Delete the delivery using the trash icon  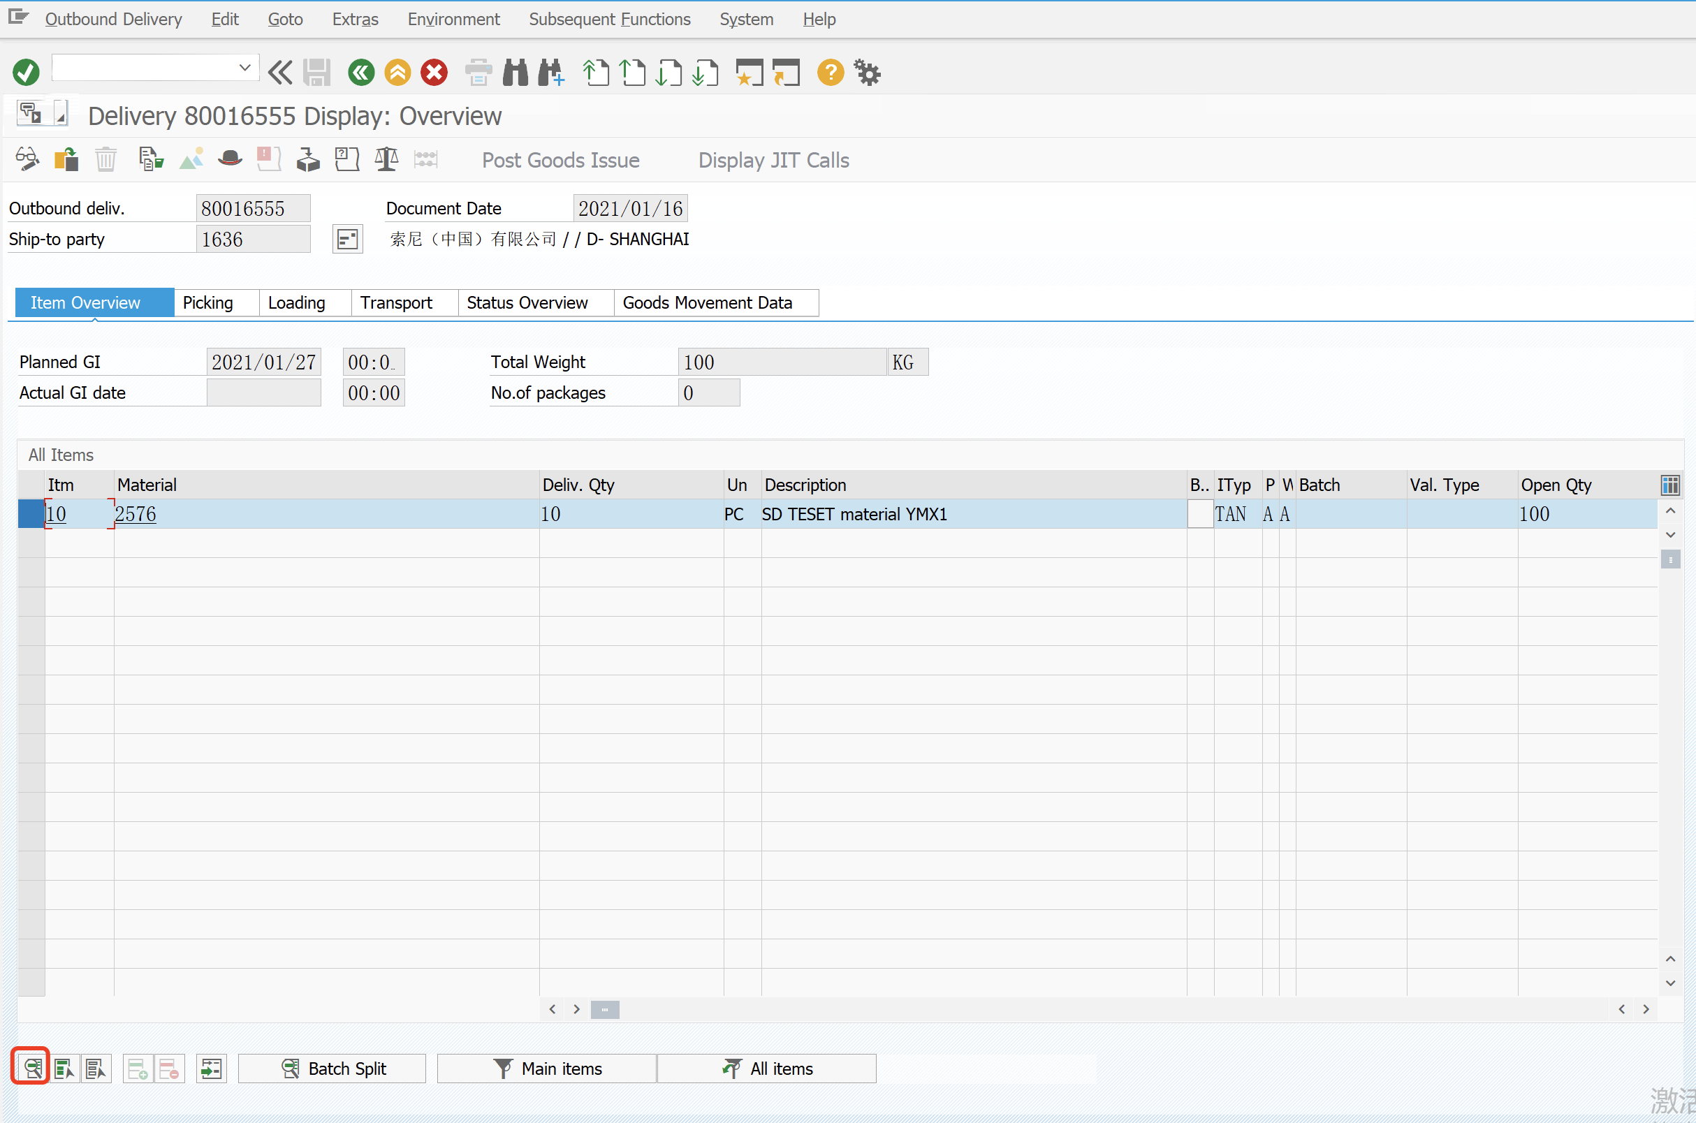106,159
